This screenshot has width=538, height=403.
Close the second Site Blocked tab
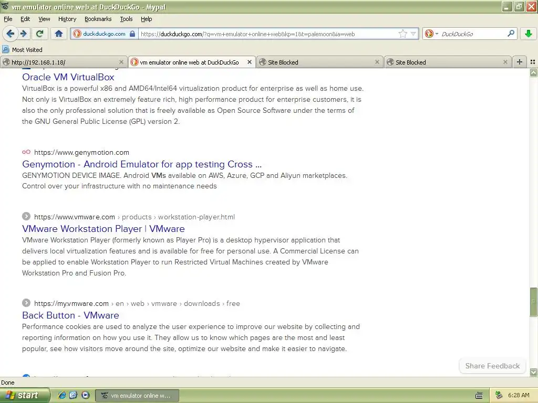[505, 62]
